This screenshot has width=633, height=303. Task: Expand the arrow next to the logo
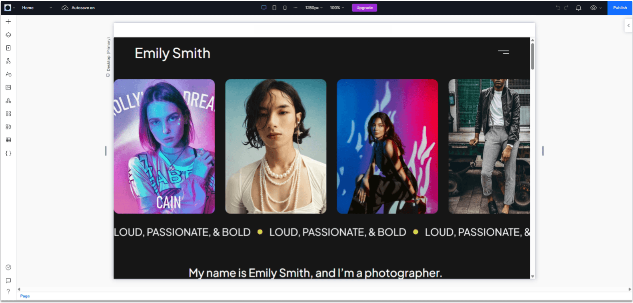[14, 8]
